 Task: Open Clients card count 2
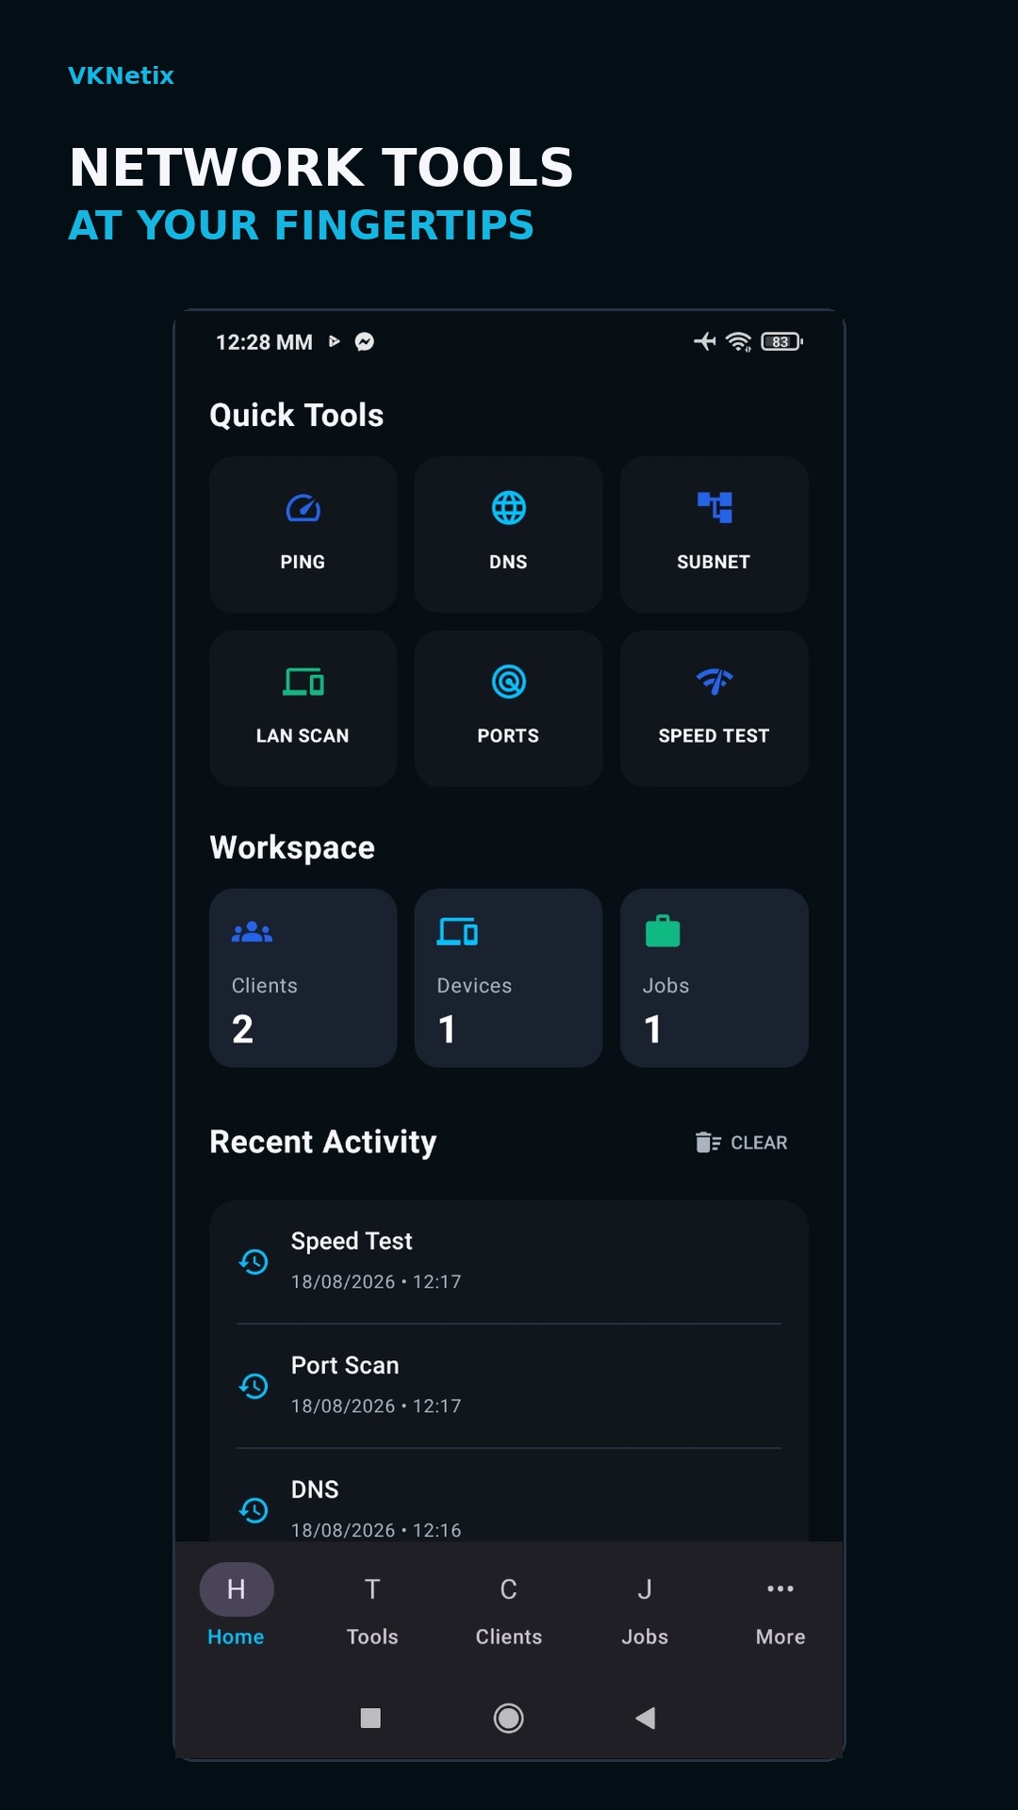[303, 978]
